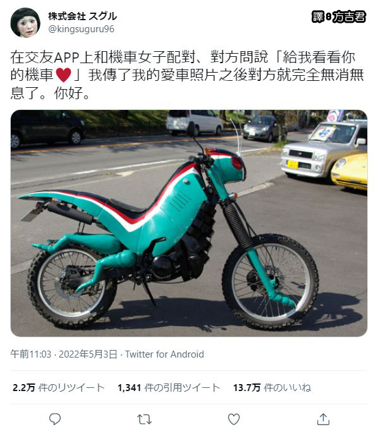Show the 13.7万 件のいいね list
The image size is (378, 434).
coord(272,387)
